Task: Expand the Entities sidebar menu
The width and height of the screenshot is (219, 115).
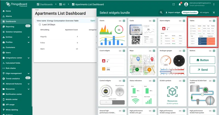Action: pyautogui.click(x=16, y=37)
